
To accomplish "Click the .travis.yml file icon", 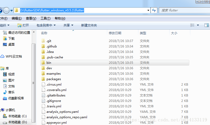I will coord(43,106).
